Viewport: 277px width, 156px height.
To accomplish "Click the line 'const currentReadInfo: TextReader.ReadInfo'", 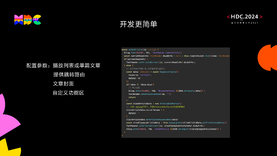I will pyautogui.click(x=177, y=56).
